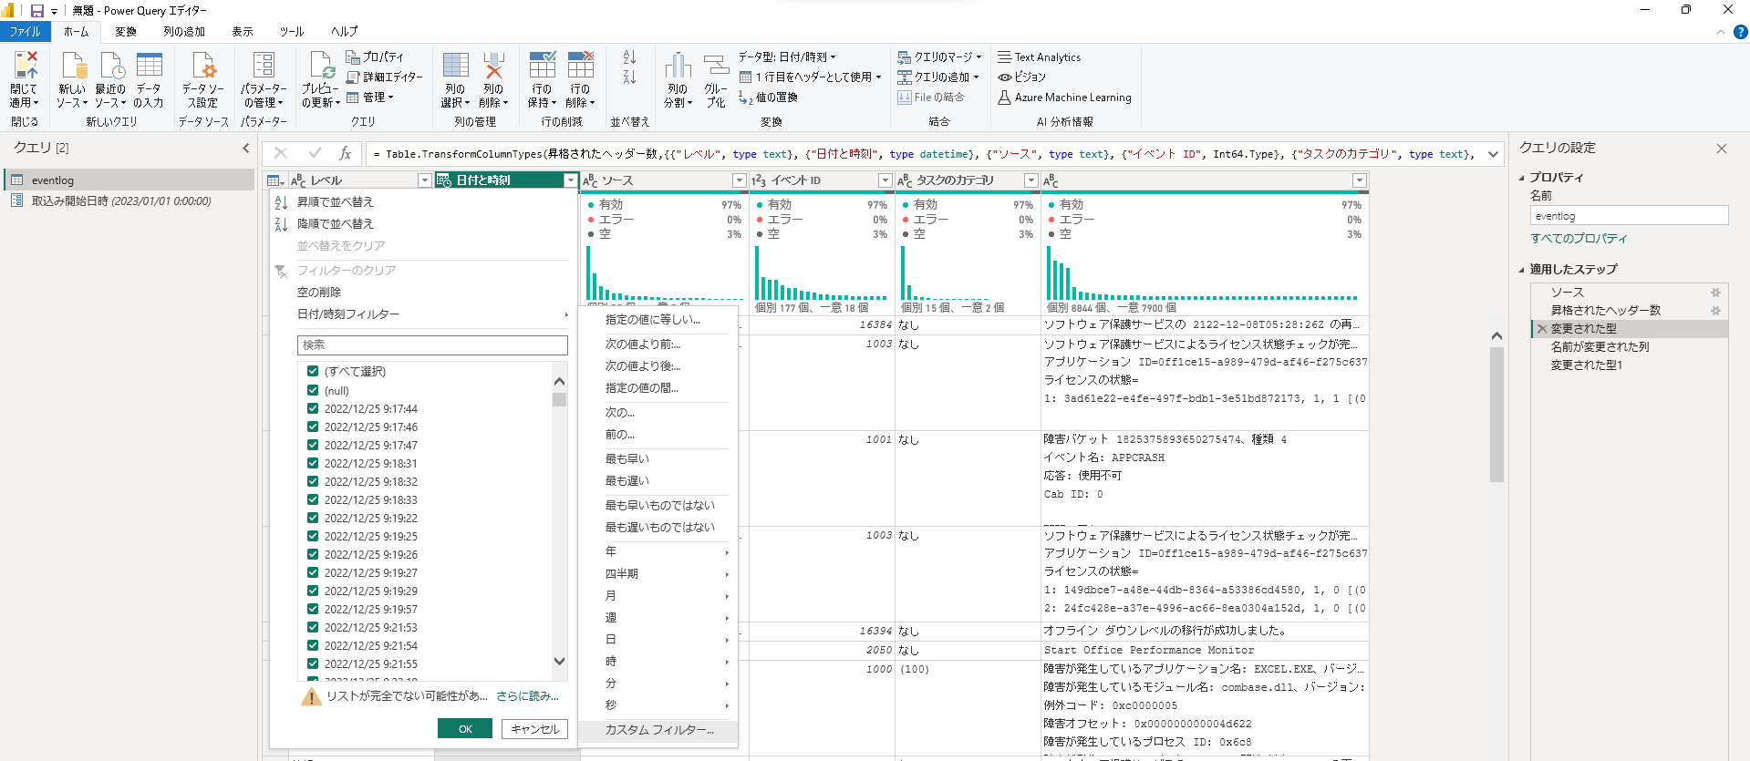1750x761 pixels.
Task: Choose カスタム フィルター... from the submenu
Action: [658, 730]
